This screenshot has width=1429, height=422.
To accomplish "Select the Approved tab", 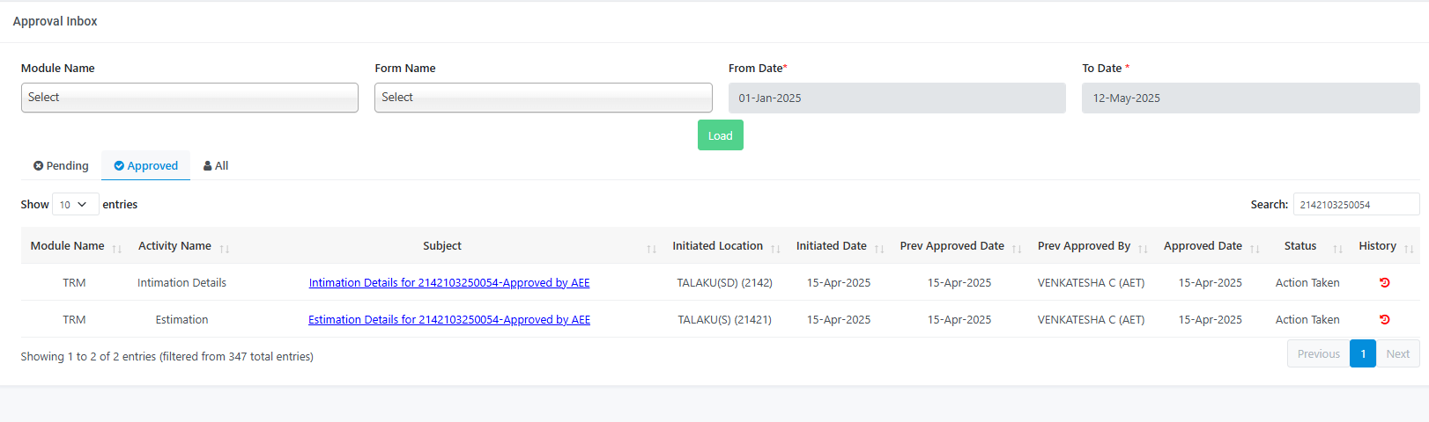I will [146, 165].
